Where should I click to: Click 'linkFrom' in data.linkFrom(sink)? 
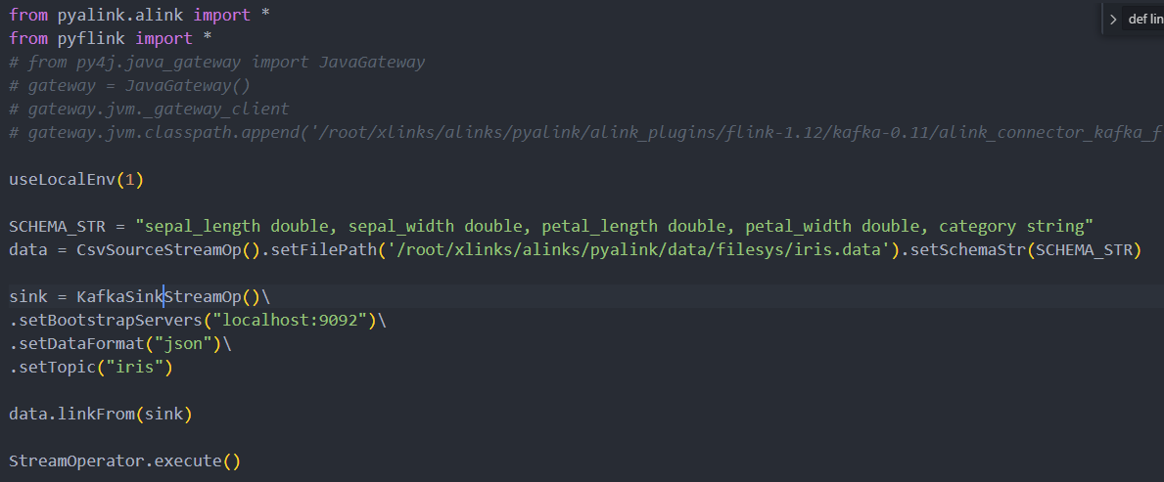click(97, 415)
